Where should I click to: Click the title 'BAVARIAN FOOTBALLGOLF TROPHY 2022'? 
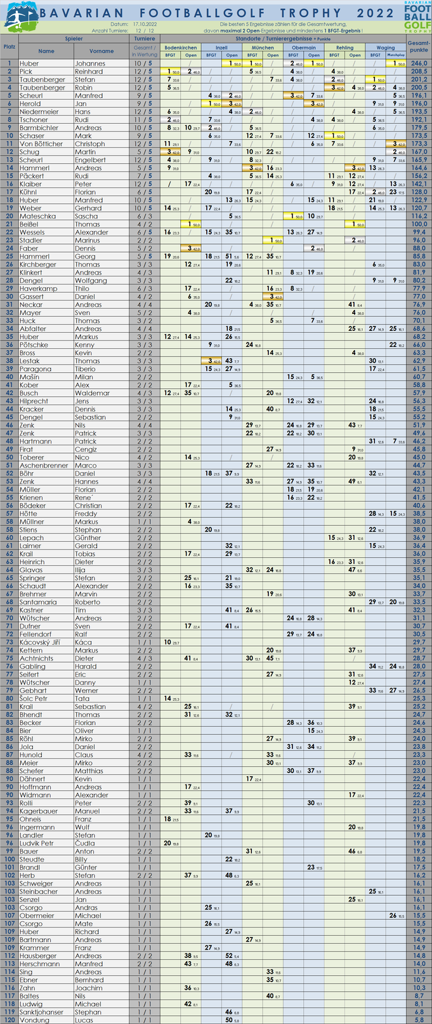click(217, 13)
